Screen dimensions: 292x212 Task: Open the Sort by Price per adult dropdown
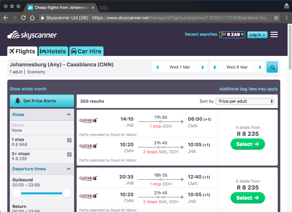[x=245, y=101]
